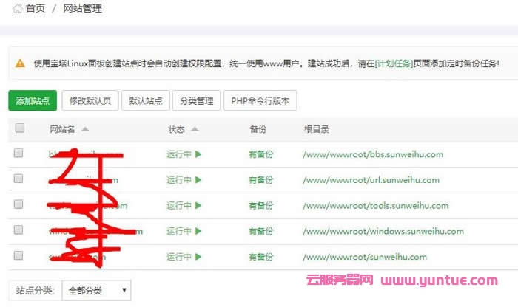Open the 全部分类 site category dropdown
Screen dimensions: 518x307
pyautogui.click(x=96, y=291)
